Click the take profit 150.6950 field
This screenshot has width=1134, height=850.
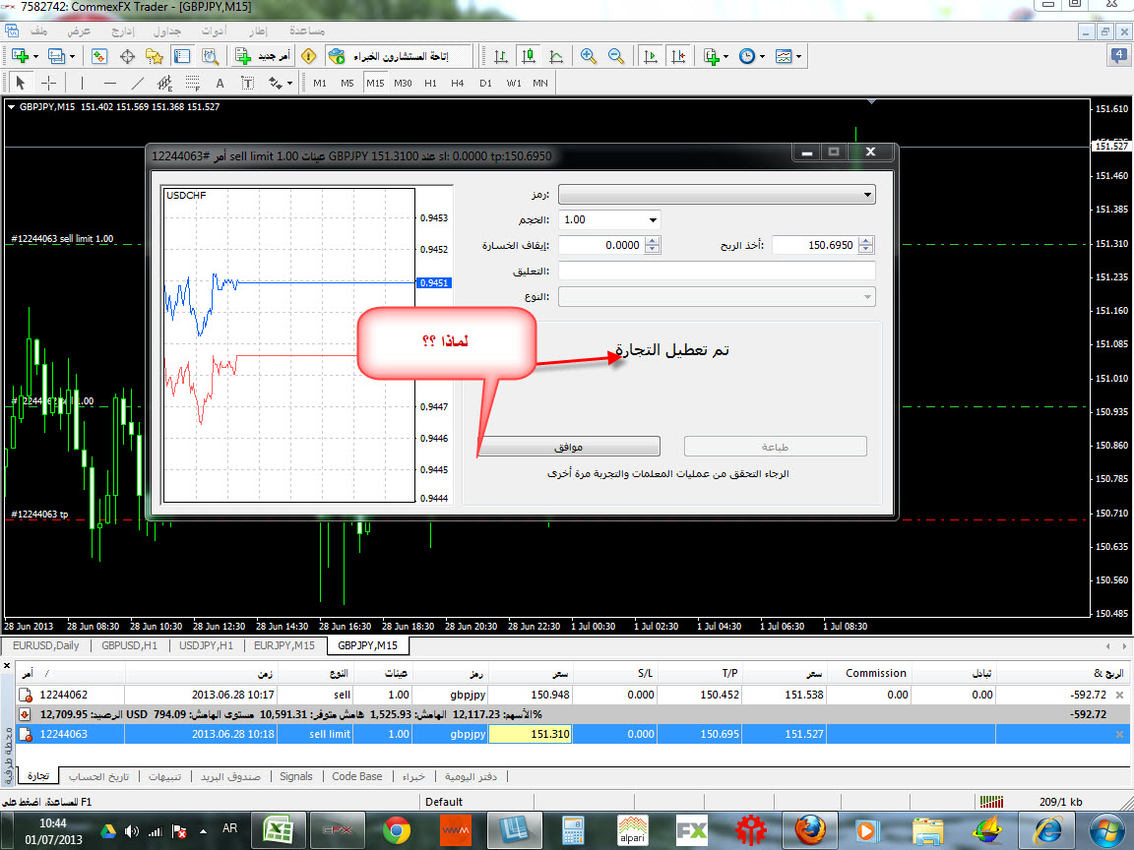coord(815,245)
